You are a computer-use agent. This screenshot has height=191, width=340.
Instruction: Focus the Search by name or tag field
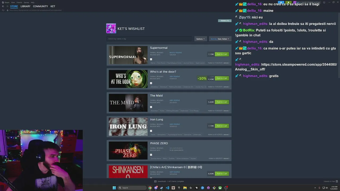(x=149, y=39)
